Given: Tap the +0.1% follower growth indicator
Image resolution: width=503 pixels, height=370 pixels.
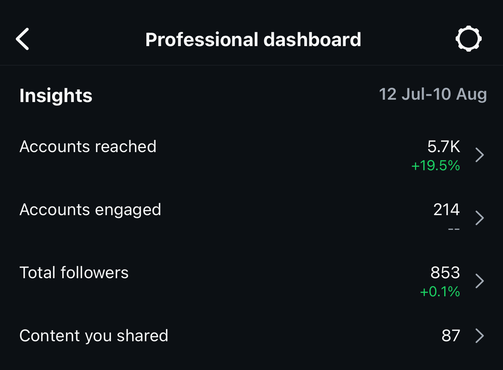Looking at the screenshot, I should pyautogui.click(x=440, y=292).
